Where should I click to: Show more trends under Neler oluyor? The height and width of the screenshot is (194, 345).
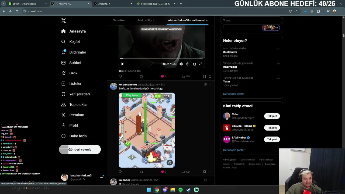[234, 94]
